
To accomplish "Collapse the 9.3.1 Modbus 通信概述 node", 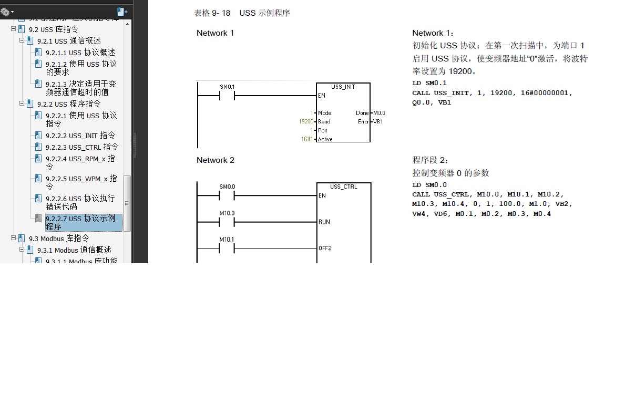I will point(22,250).
